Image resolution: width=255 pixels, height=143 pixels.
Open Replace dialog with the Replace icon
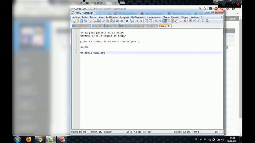pyautogui.click(x=131, y=21)
